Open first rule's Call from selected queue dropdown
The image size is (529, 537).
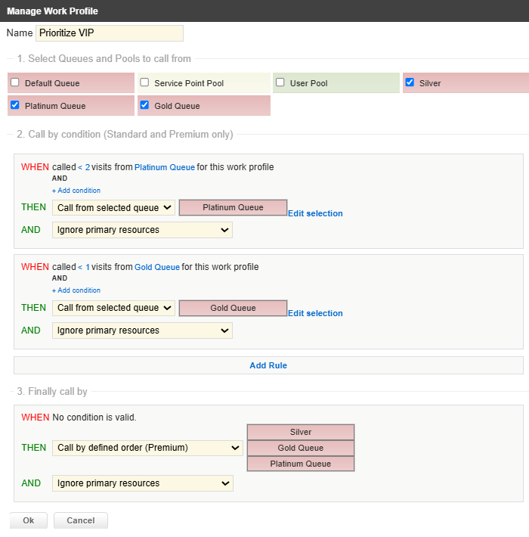(x=113, y=208)
